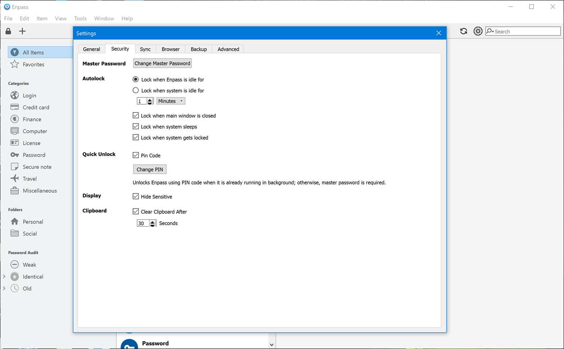The height and width of the screenshot is (349, 564).
Task: Increase clipboard seconds stepper
Action: tap(152, 221)
